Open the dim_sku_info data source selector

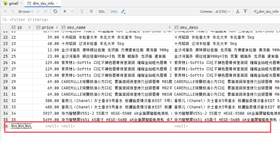[266, 12]
